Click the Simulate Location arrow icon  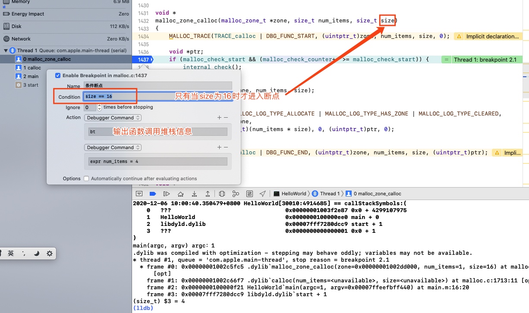(x=263, y=194)
